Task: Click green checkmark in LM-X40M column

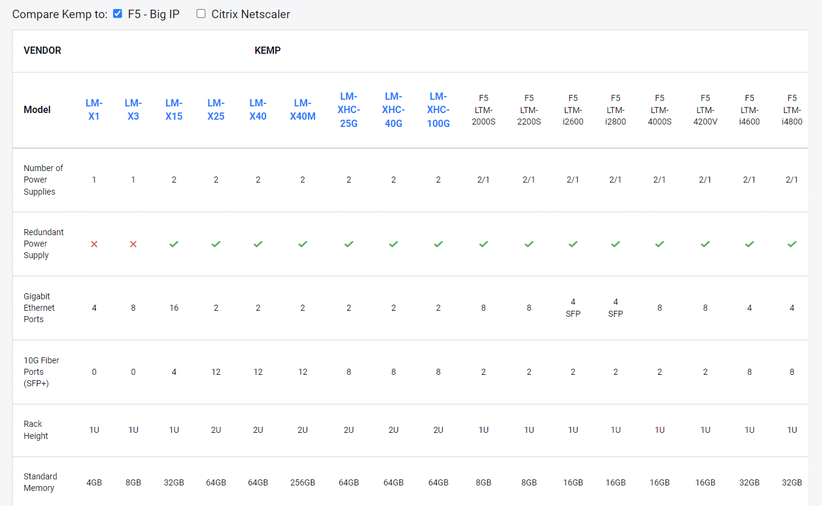Action: coord(302,244)
